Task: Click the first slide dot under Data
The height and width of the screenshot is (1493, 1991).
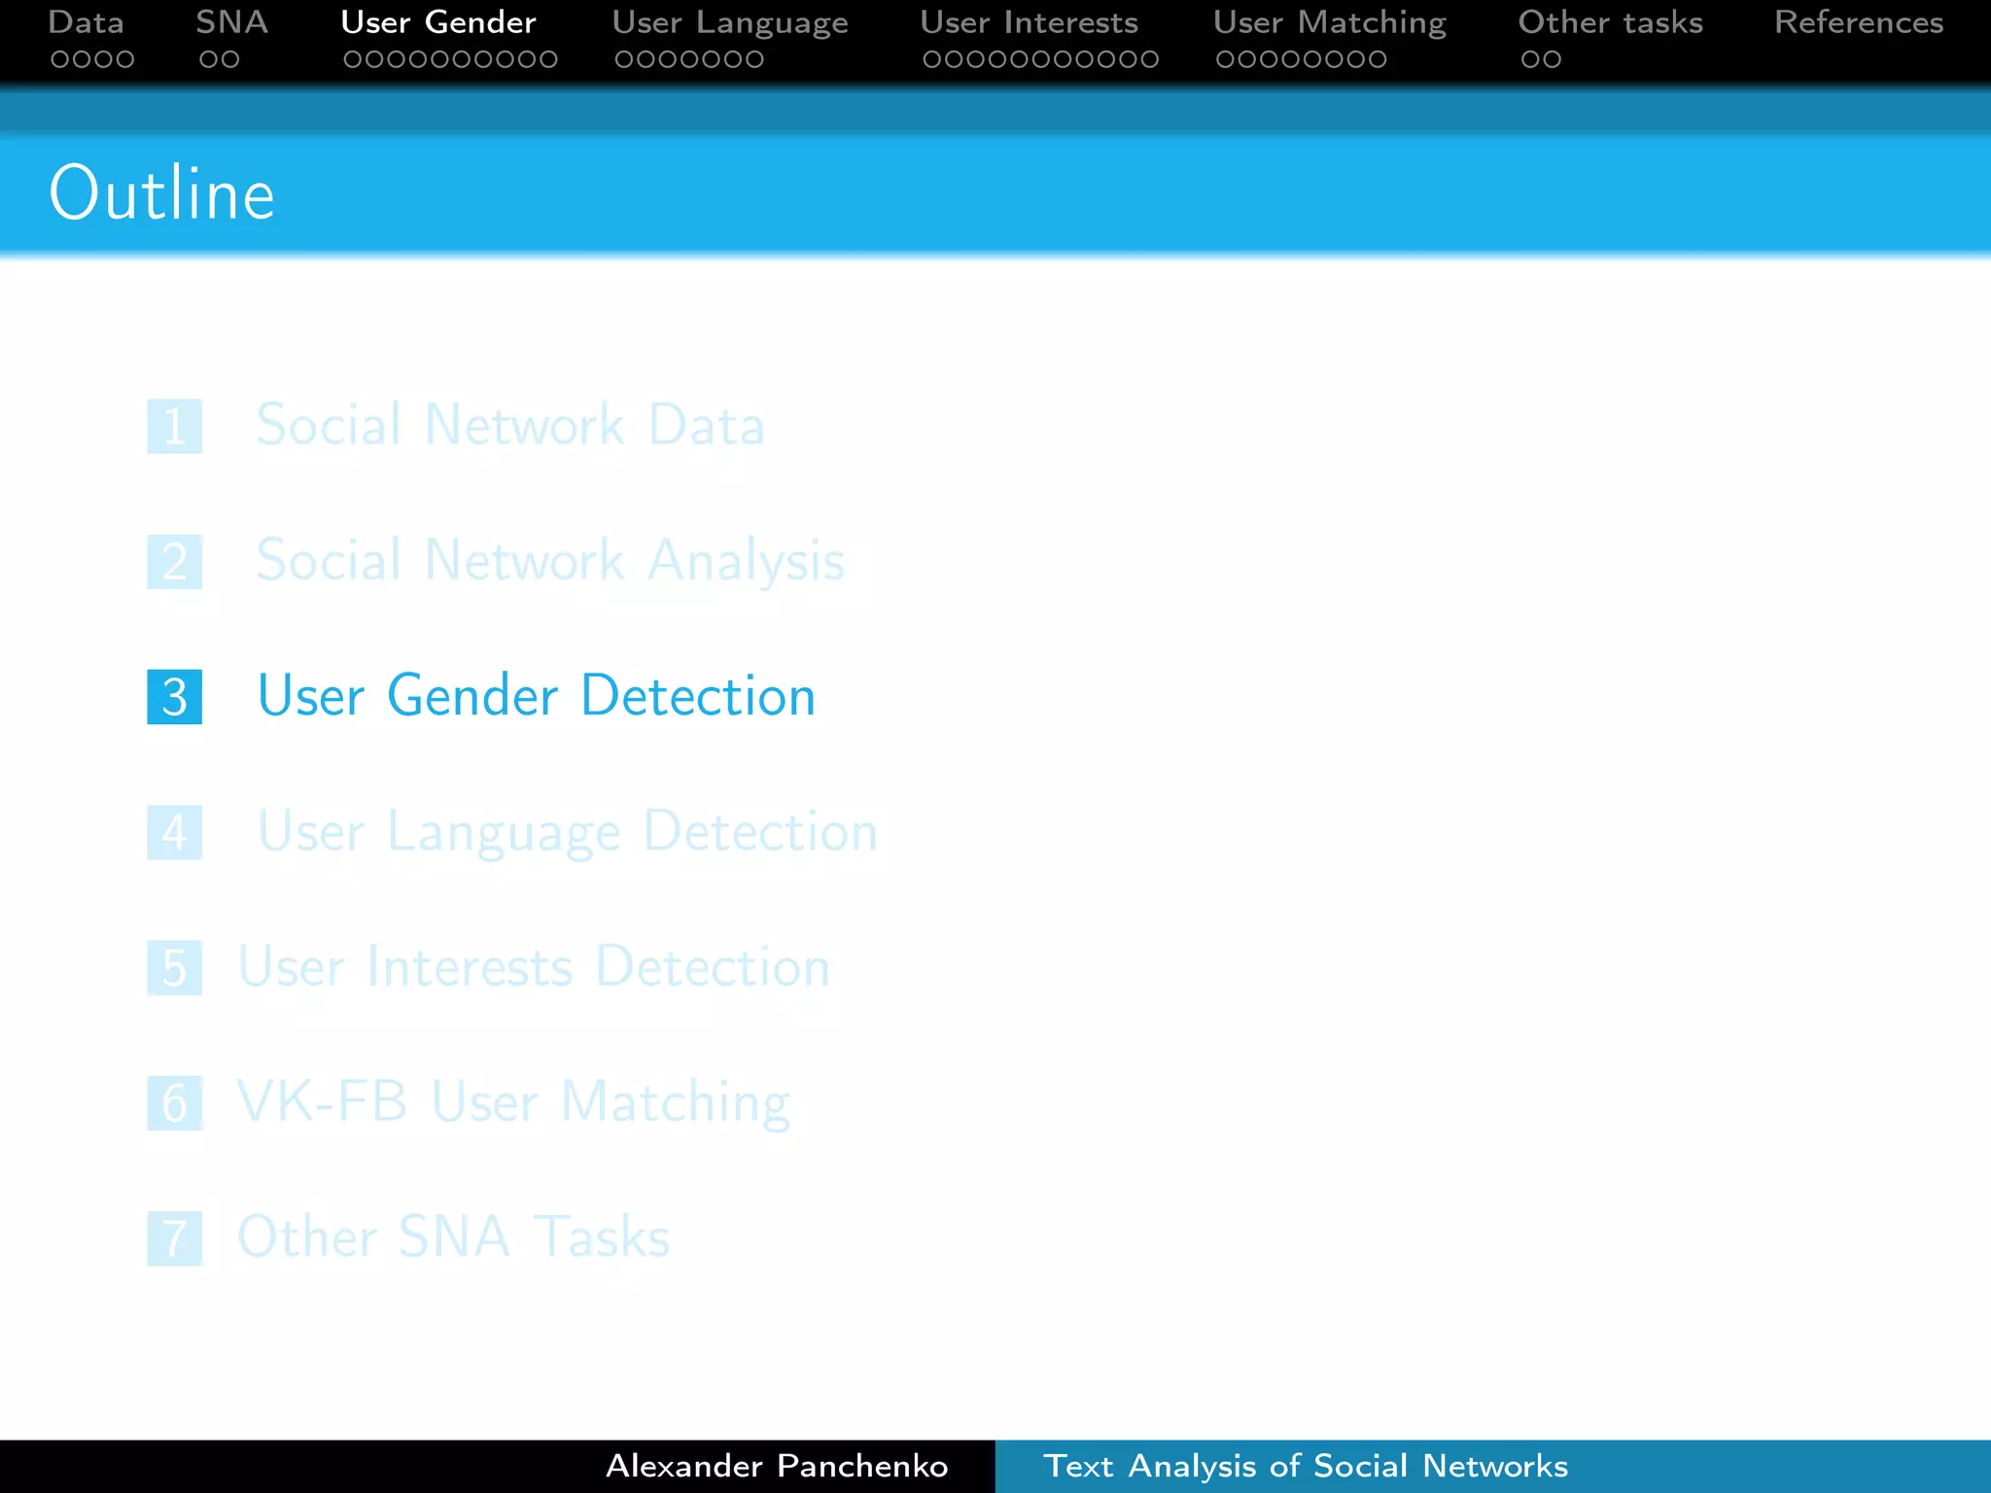Action: (x=60, y=59)
